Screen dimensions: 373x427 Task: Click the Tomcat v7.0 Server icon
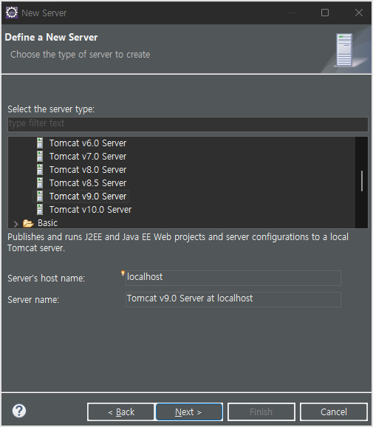coord(40,157)
